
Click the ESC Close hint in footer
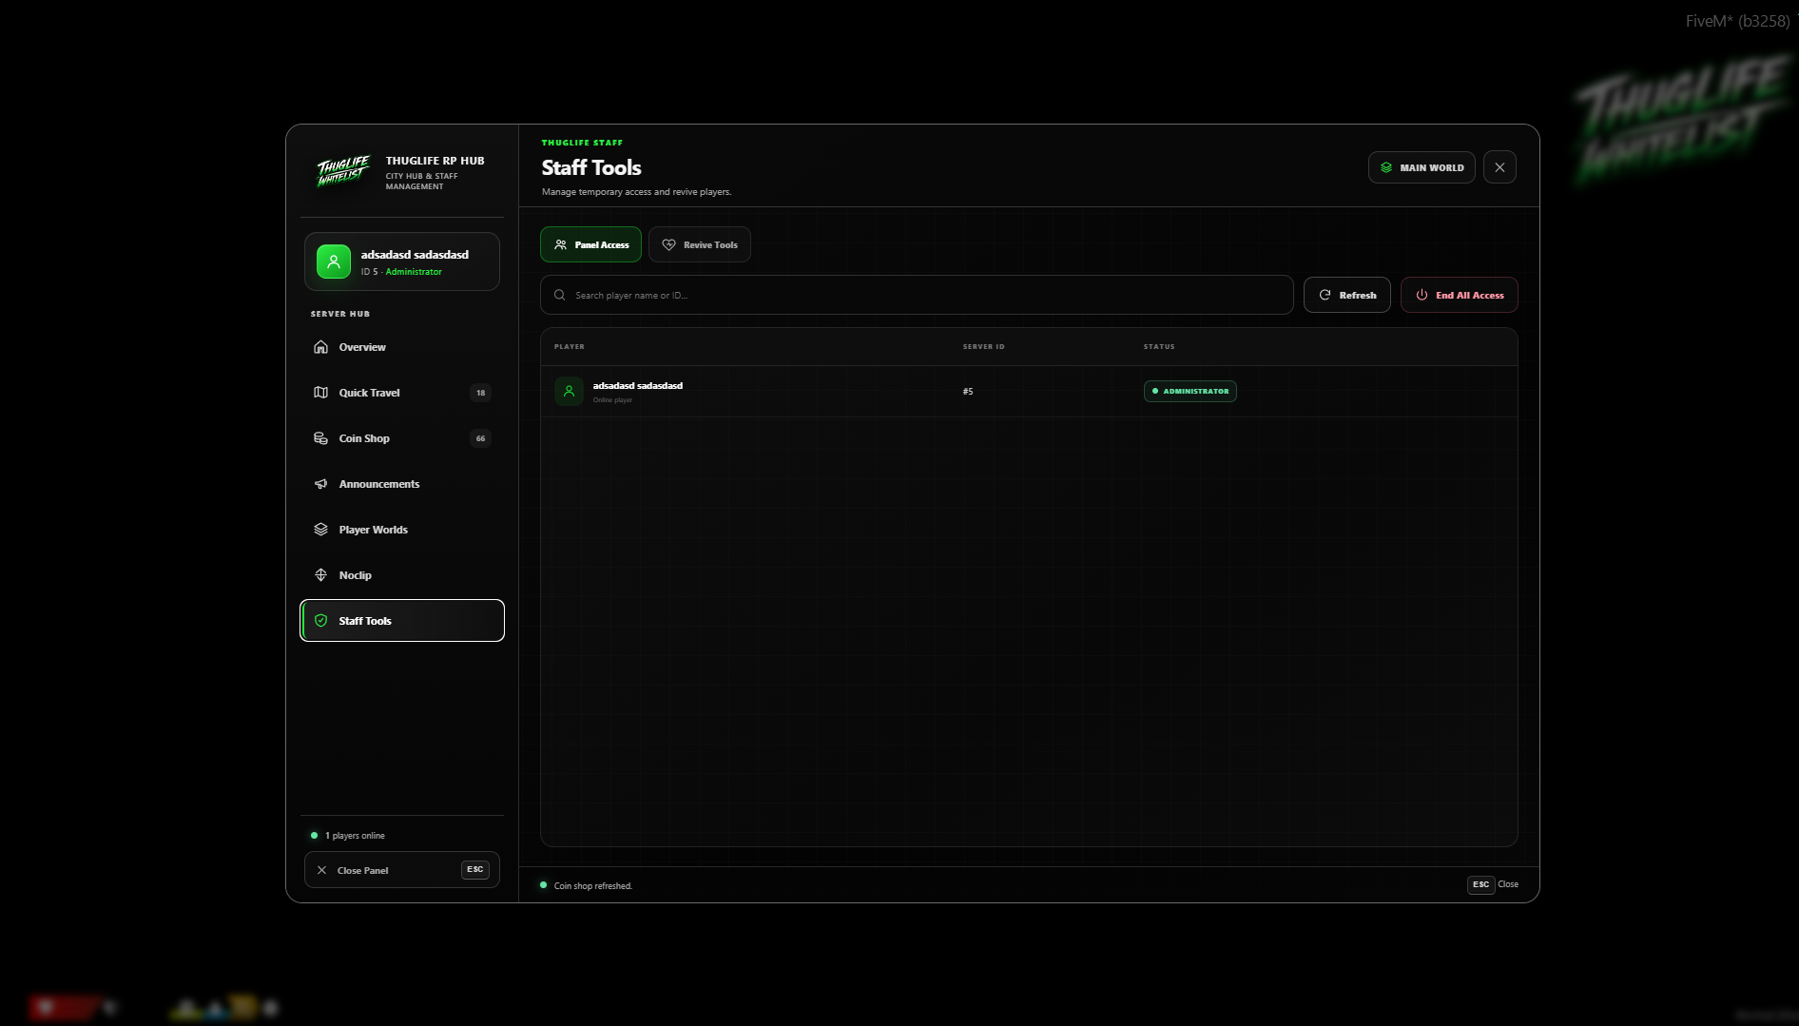(1493, 884)
